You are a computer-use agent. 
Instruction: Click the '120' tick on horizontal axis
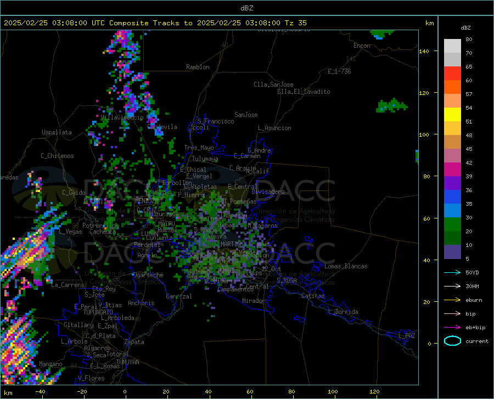(x=374, y=391)
